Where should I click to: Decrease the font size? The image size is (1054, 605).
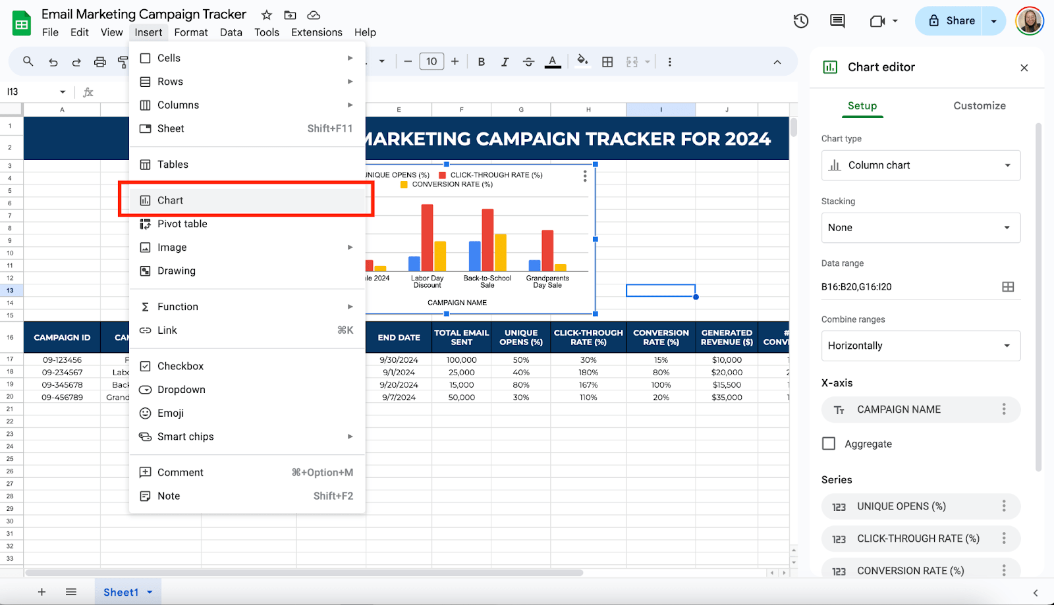(x=408, y=62)
